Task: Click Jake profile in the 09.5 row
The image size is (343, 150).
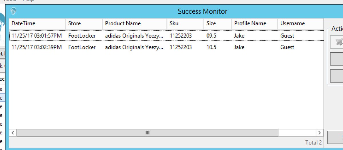Action: pos(239,36)
